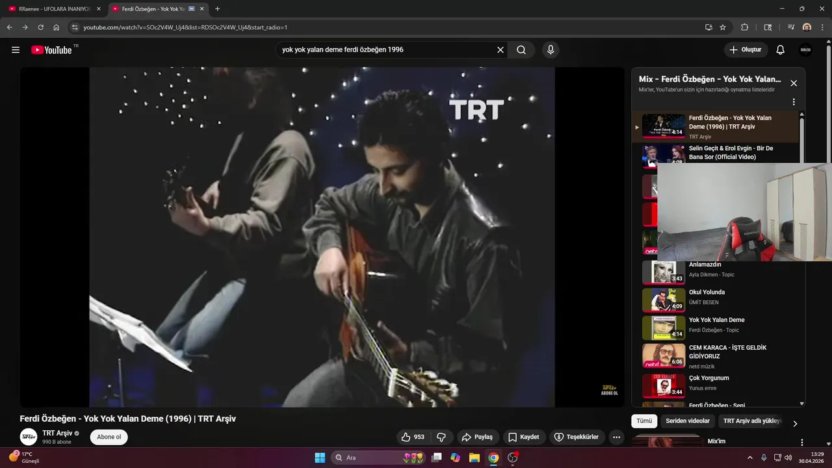Click the Oluştur create button

(x=746, y=50)
